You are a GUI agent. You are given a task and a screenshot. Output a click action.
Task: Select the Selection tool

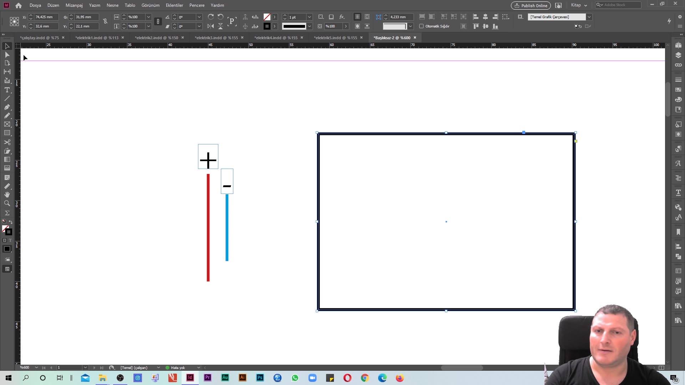click(x=7, y=46)
